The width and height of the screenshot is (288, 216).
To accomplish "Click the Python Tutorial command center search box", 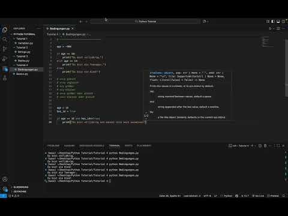I will (145, 21).
